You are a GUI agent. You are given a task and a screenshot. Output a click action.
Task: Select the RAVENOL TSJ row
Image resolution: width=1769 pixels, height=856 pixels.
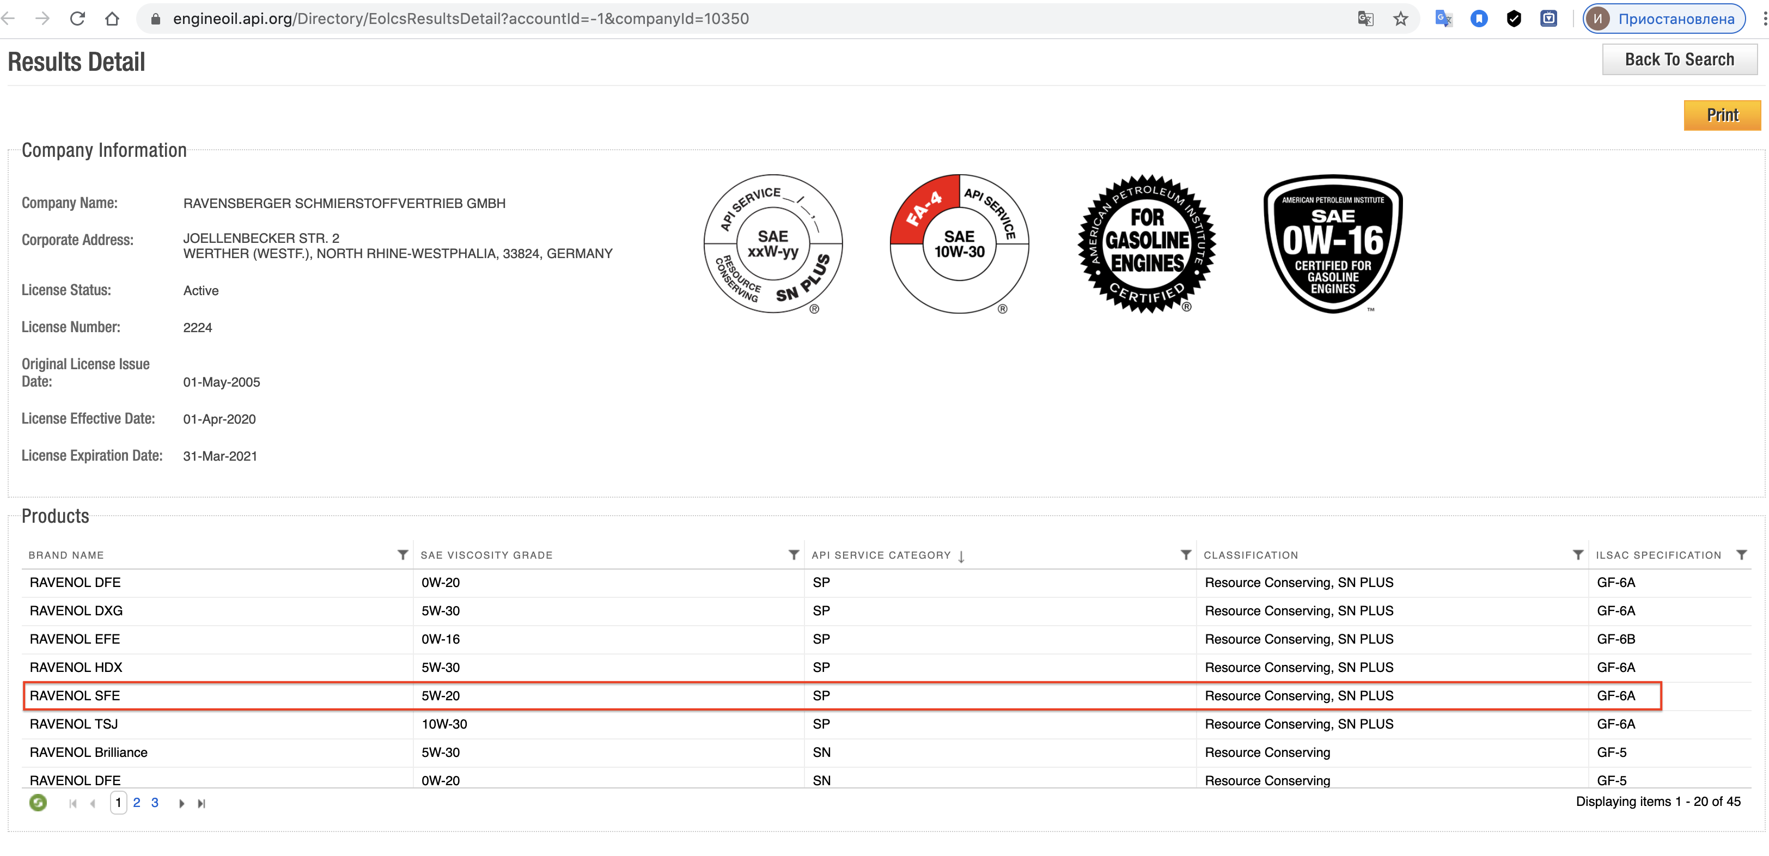point(886,724)
